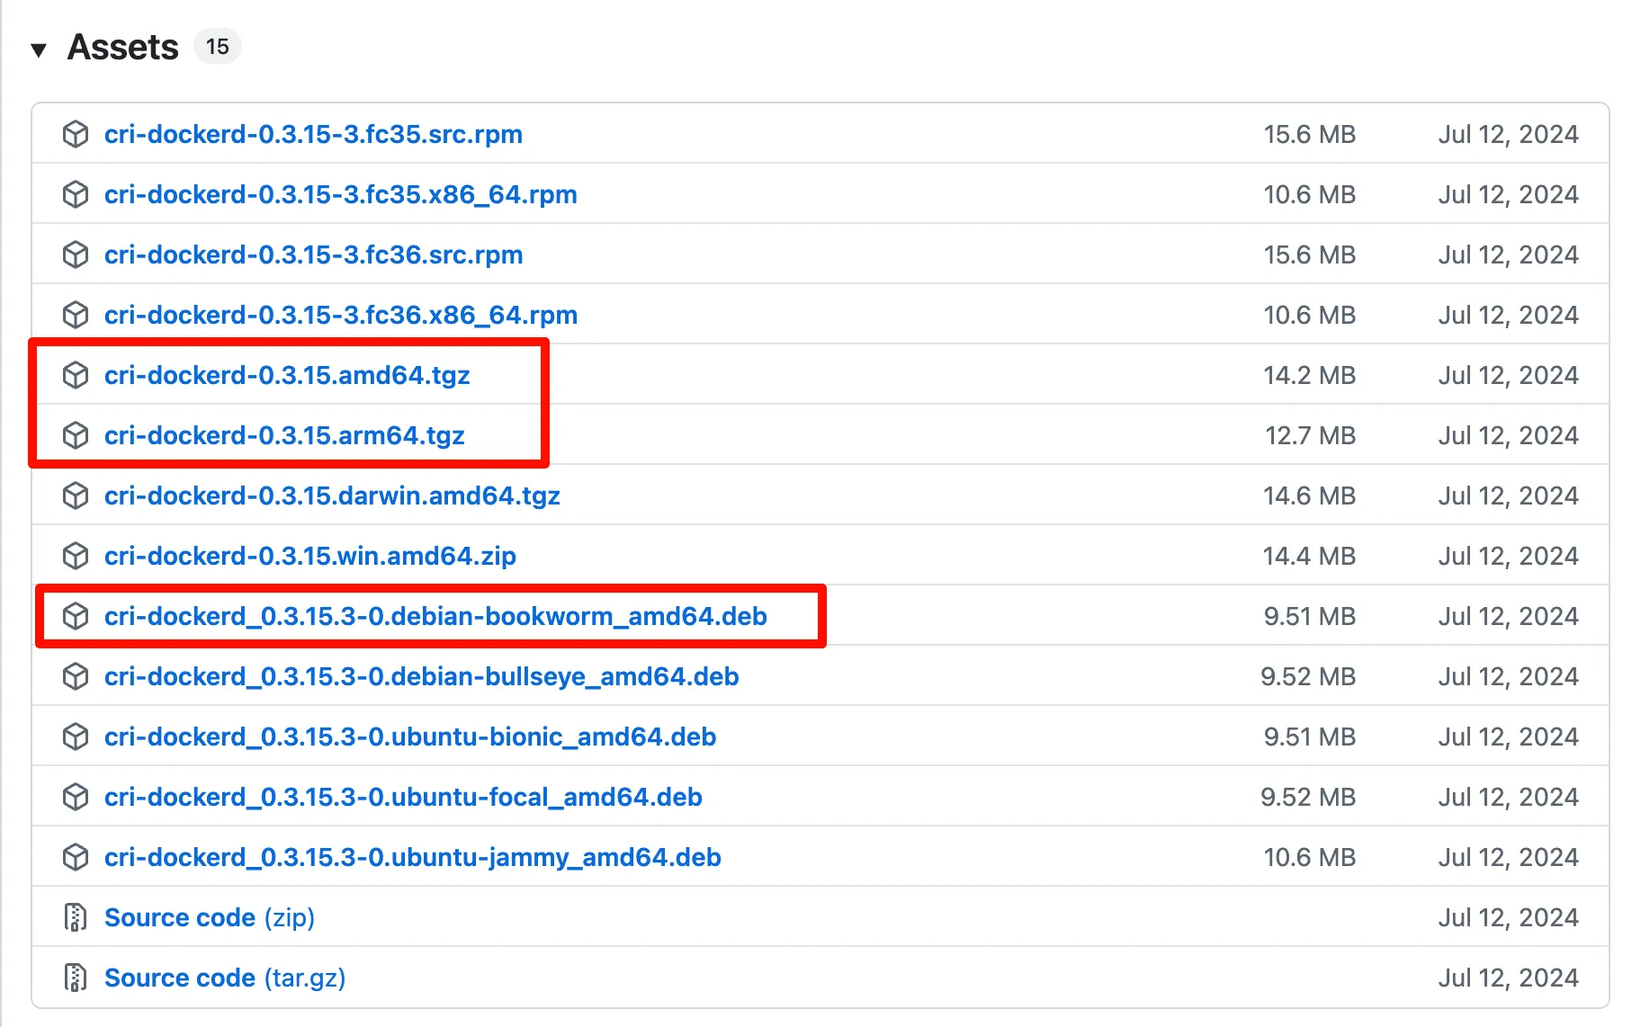Click package icon next to debian-bookworm deb
The width and height of the screenshot is (1632, 1027).
(x=76, y=616)
